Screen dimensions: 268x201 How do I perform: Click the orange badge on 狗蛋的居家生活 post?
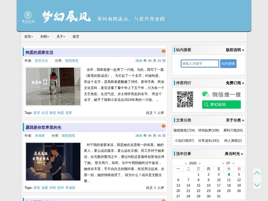163,51
